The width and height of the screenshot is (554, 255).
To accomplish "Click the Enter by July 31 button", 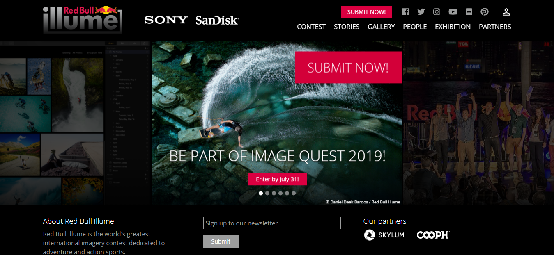I will (277, 179).
